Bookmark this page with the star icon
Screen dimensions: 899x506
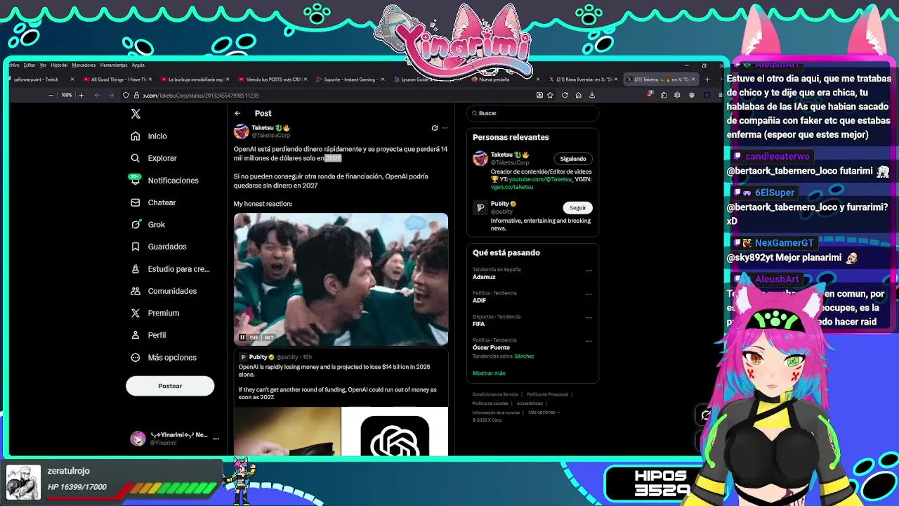click(x=551, y=95)
